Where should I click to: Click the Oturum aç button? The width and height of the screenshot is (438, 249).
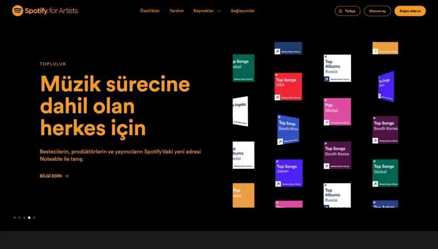point(377,11)
